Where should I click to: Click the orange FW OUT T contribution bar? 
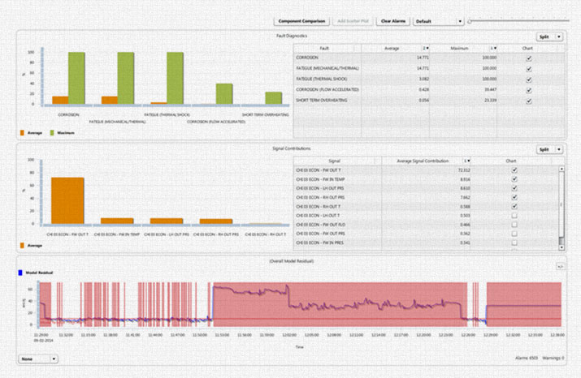67,200
